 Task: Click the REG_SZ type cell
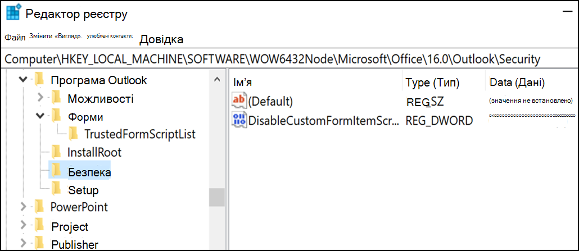[424, 102]
